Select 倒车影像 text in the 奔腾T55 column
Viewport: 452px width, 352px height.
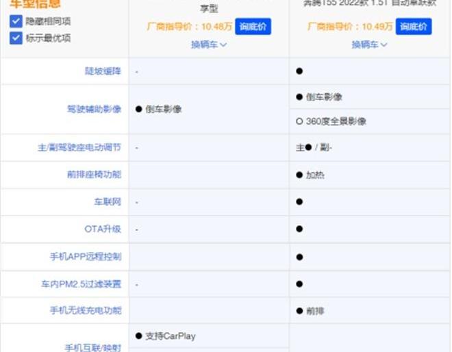pyautogui.click(x=324, y=97)
